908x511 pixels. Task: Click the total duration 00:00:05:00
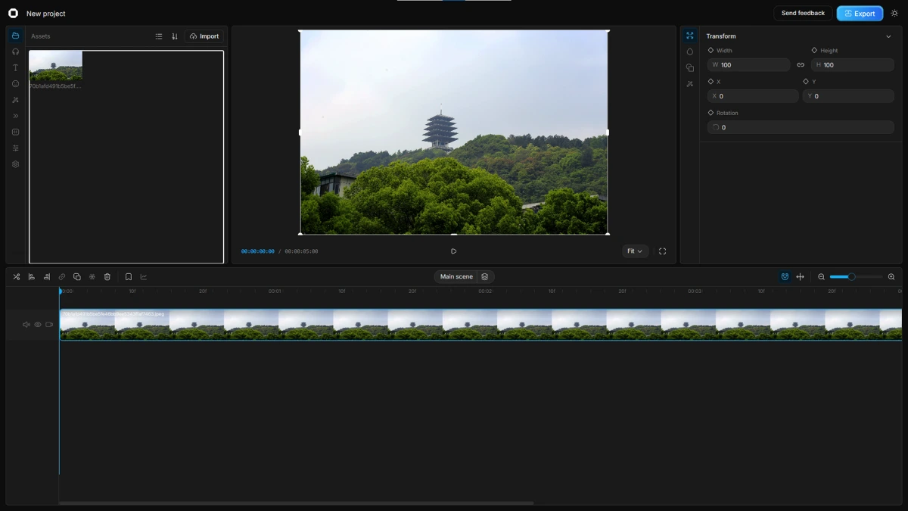click(x=301, y=251)
